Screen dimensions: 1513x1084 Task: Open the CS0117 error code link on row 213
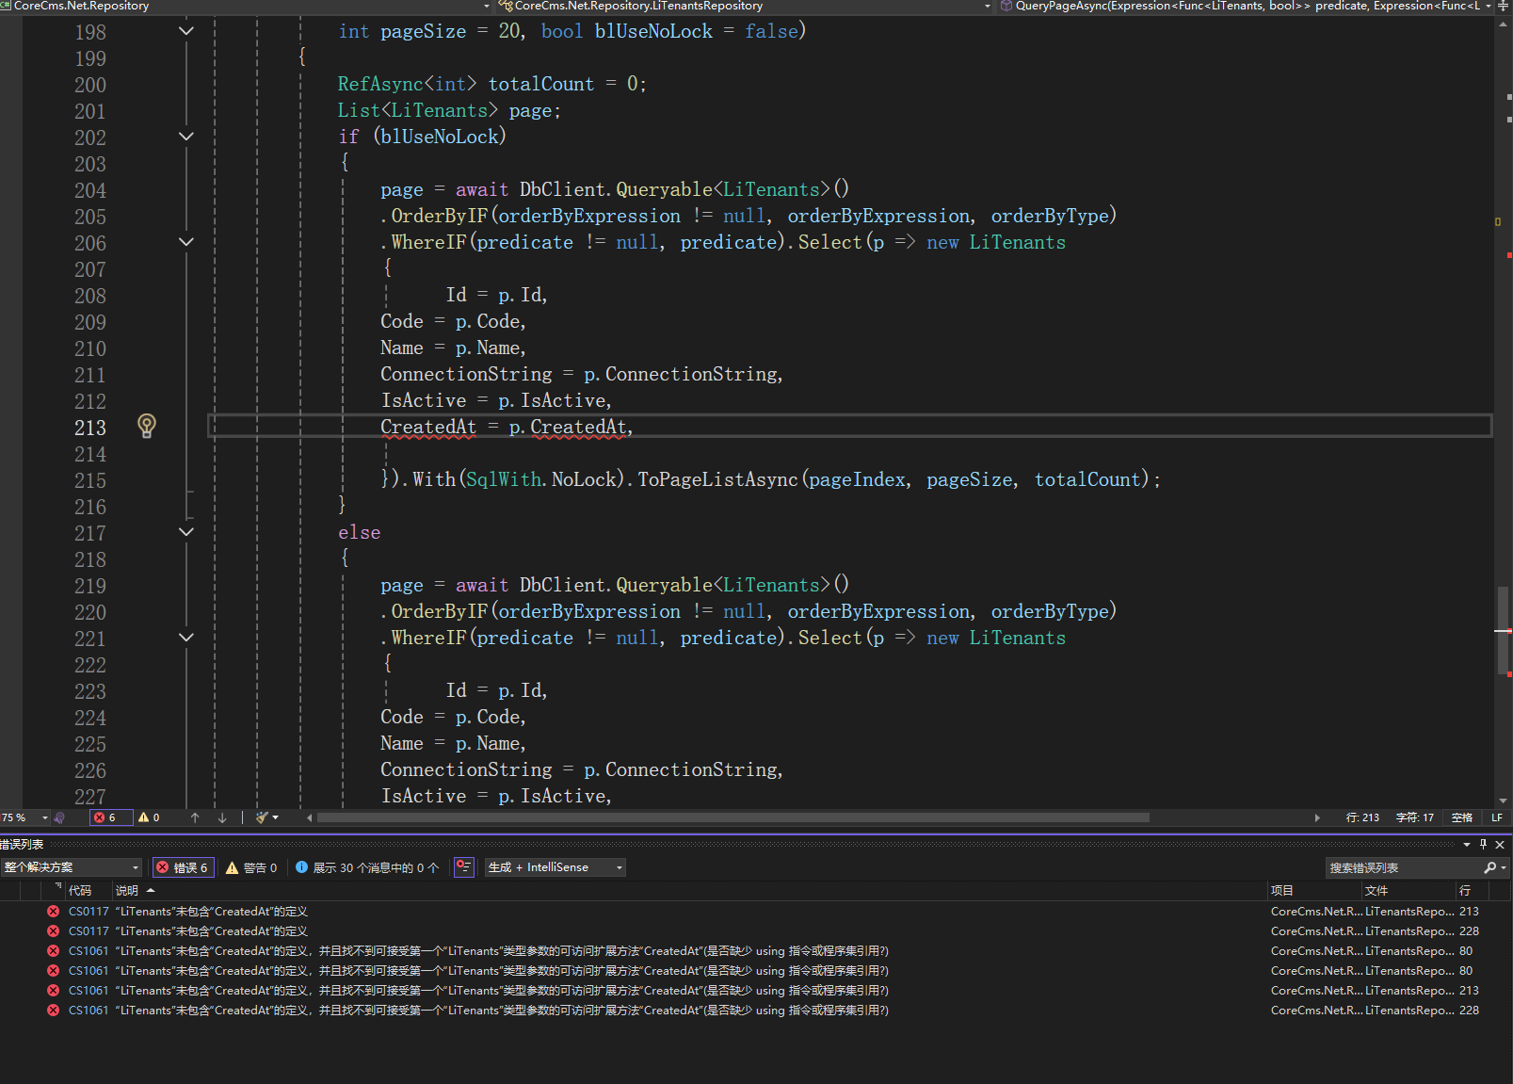coord(89,912)
